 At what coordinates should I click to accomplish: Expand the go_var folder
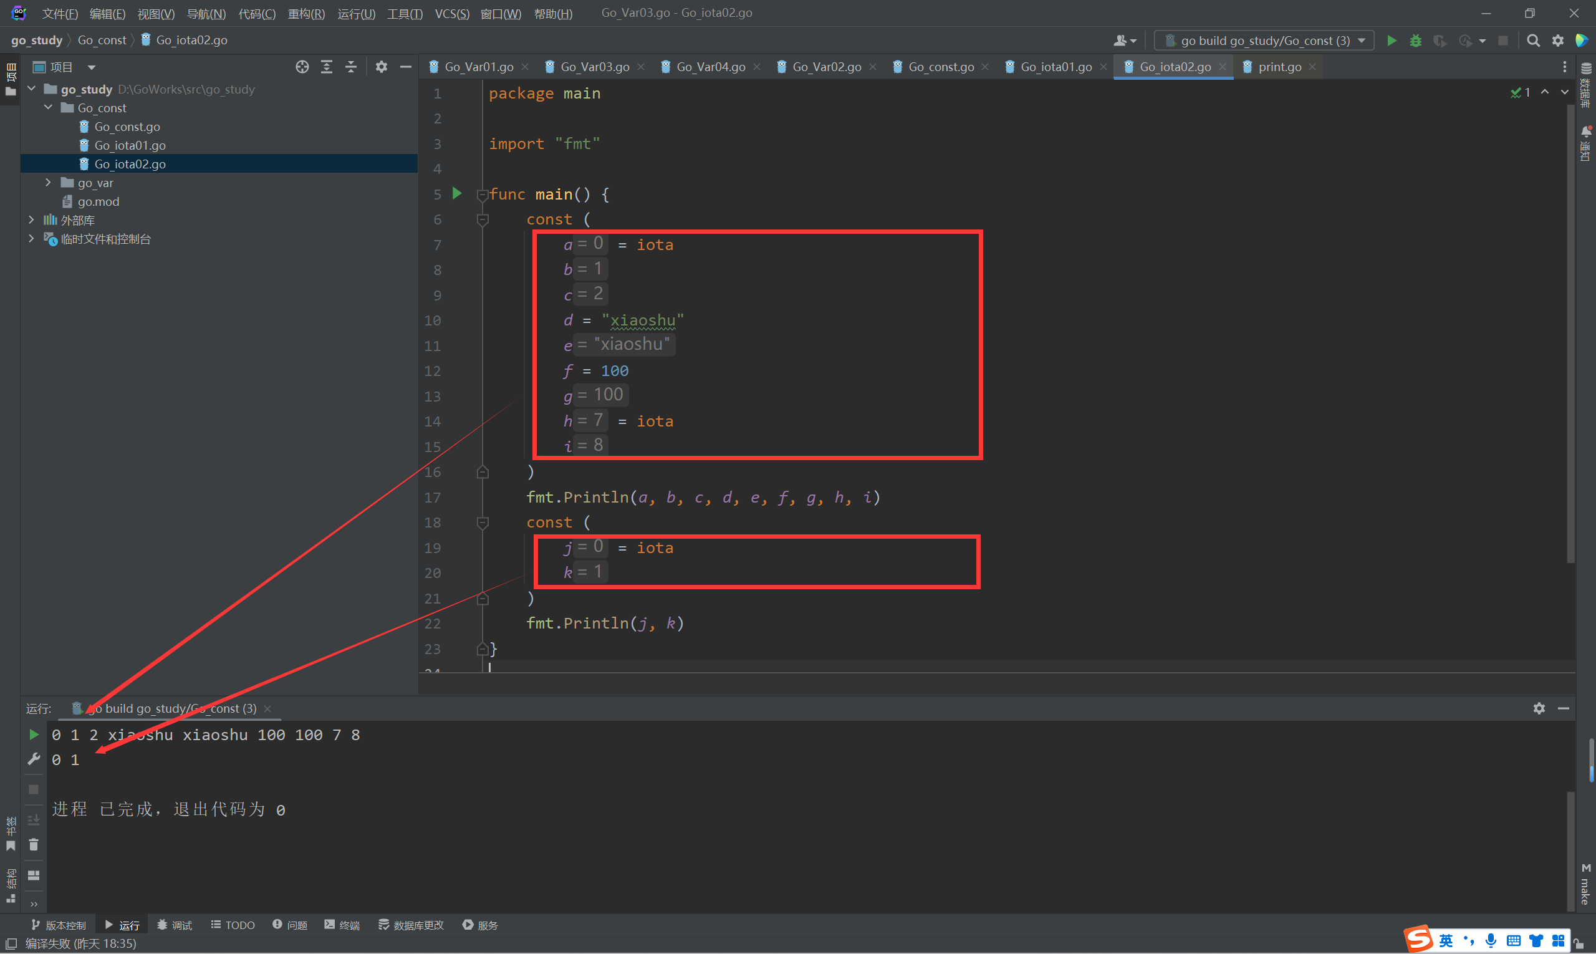[48, 183]
